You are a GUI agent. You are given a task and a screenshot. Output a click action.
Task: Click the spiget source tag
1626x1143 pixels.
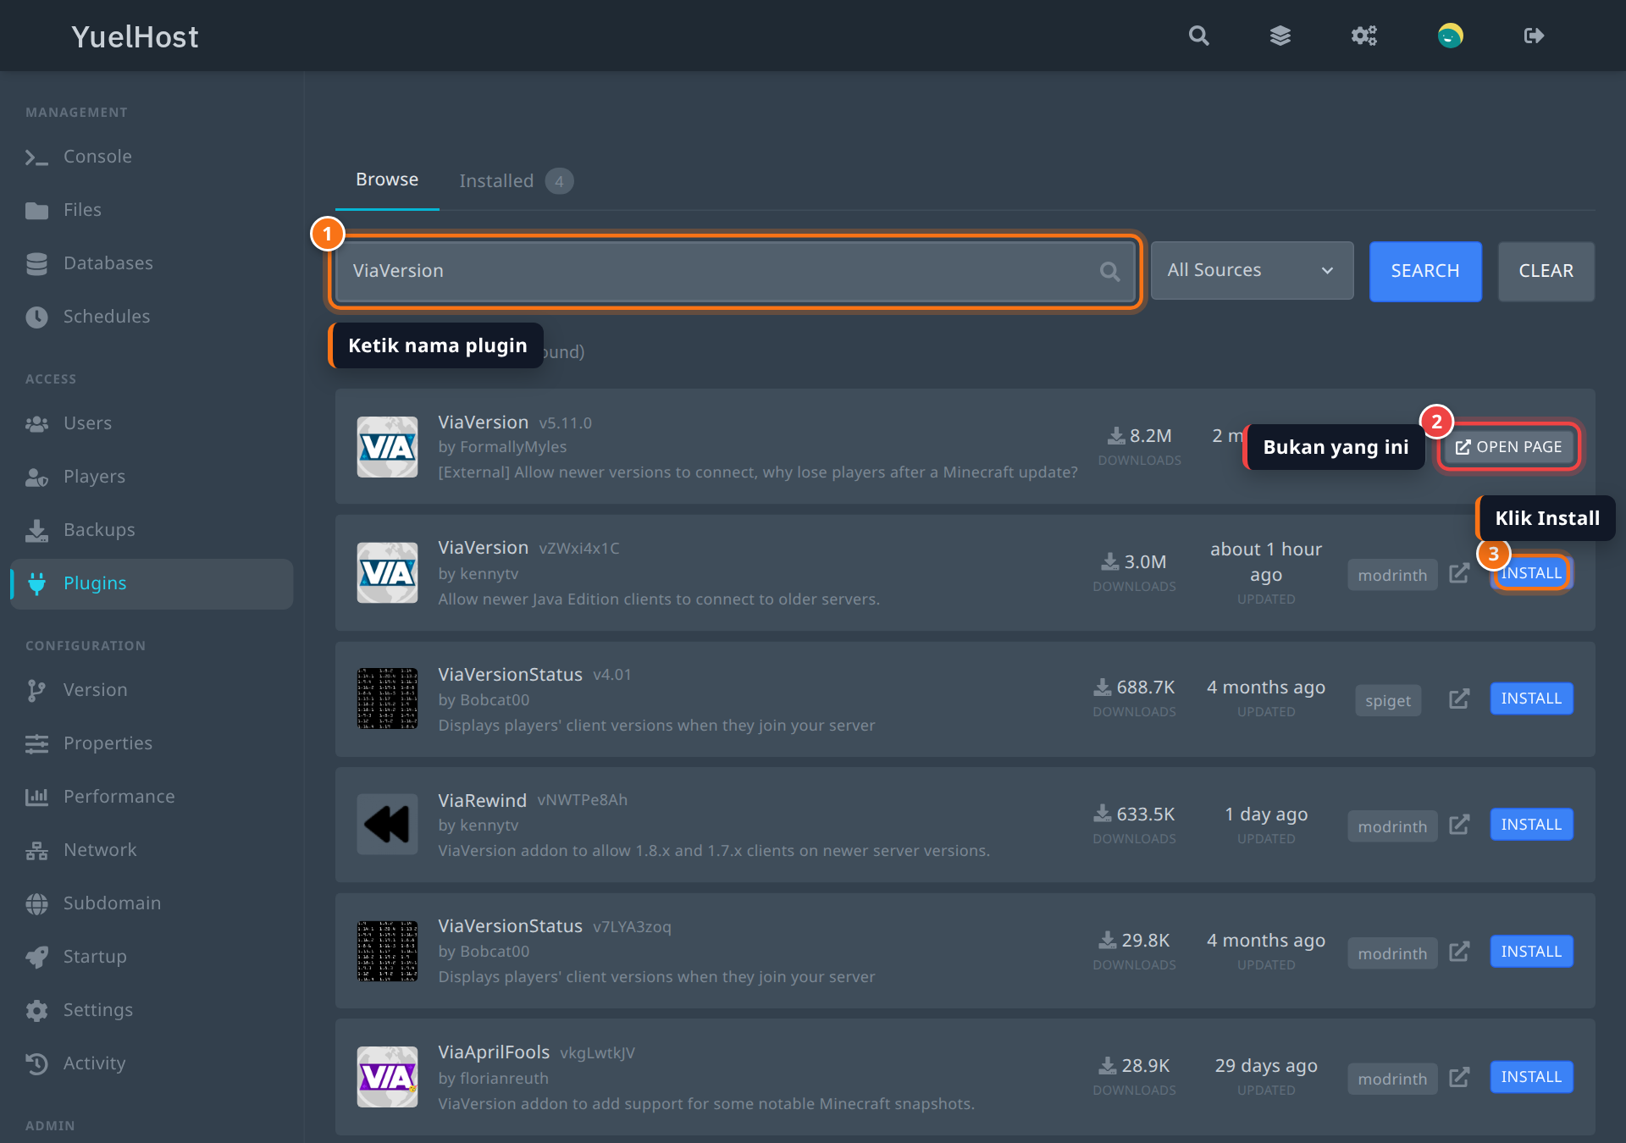click(x=1388, y=700)
